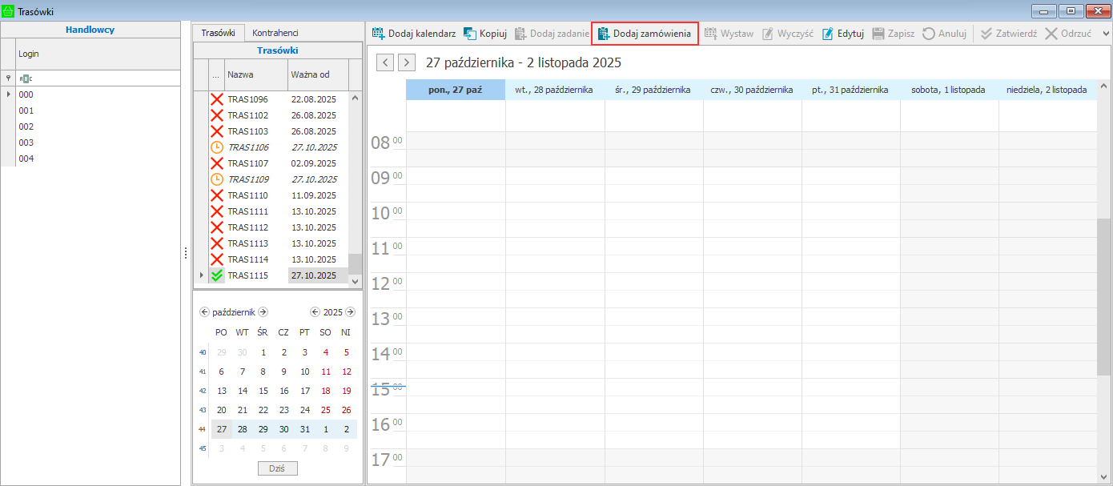Switch to the Kontrahenci tab
The image size is (1113, 486).
pyautogui.click(x=275, y=33)
